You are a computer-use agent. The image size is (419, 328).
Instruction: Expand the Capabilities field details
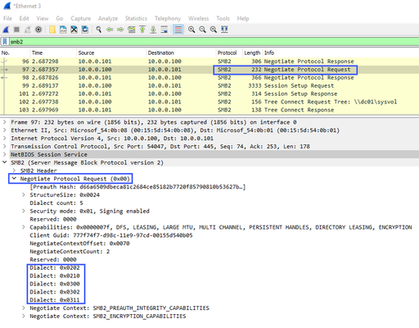(24, 227)
